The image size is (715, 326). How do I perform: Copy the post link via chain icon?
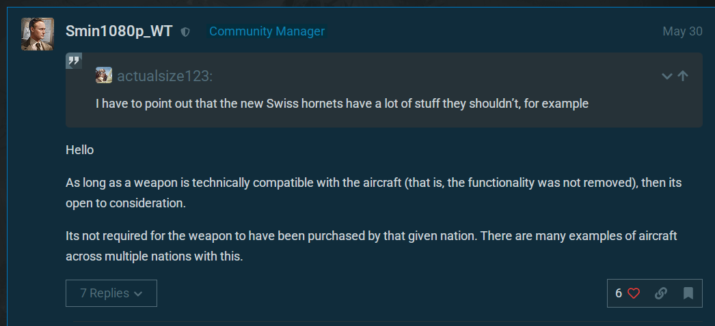[x=661, y=293]
